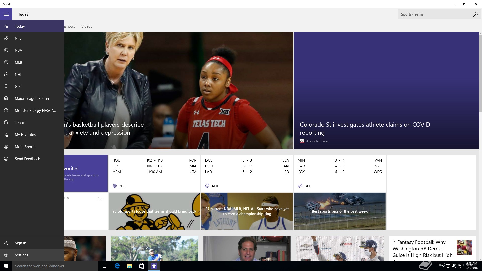Image resolution: width=482 pixels, height=271 pixels.
Task: Click the search magnifier icon
Action: (476, 14)
